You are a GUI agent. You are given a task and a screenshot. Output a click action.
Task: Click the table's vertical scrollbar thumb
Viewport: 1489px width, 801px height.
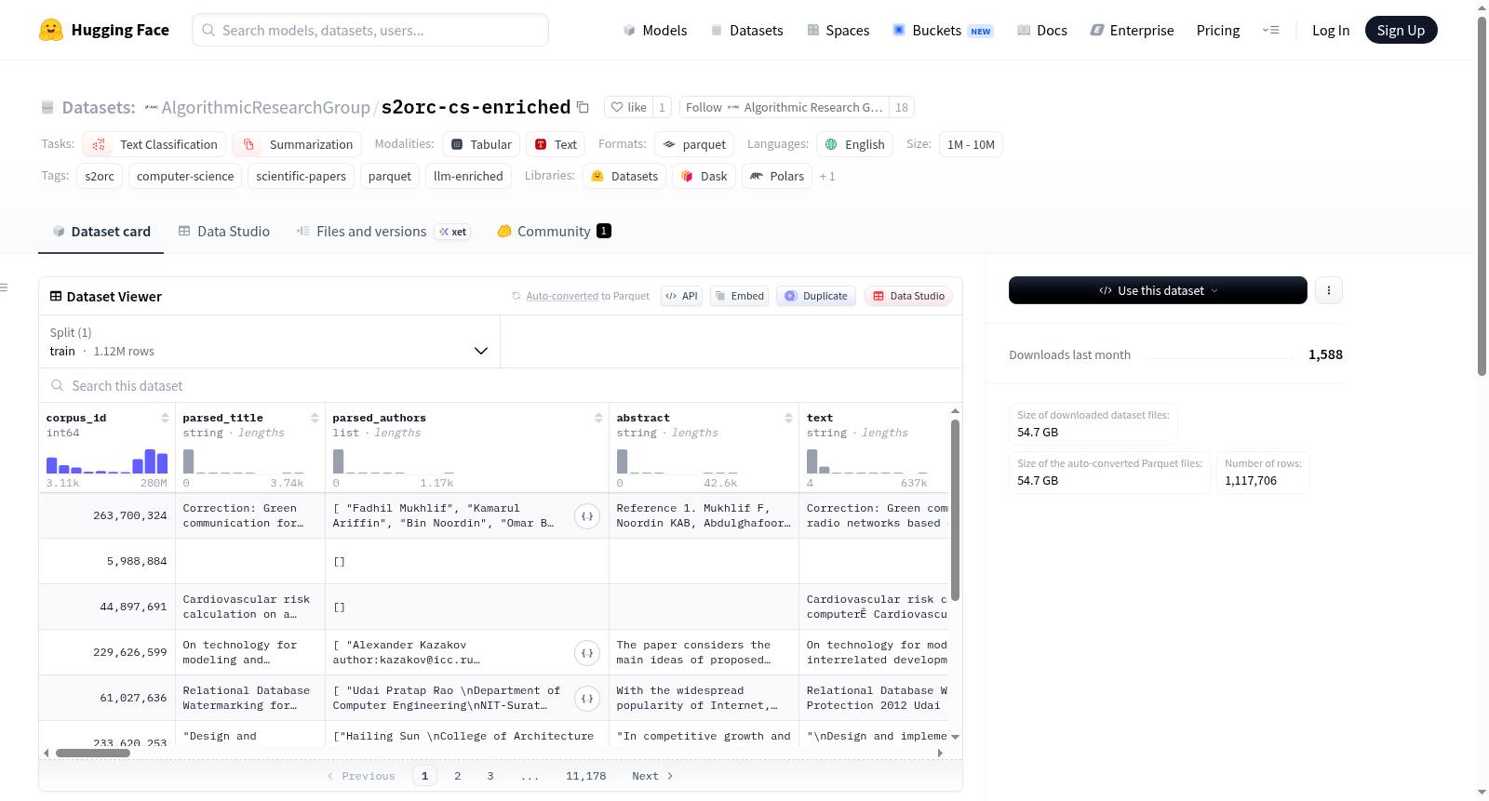(955, 510)
